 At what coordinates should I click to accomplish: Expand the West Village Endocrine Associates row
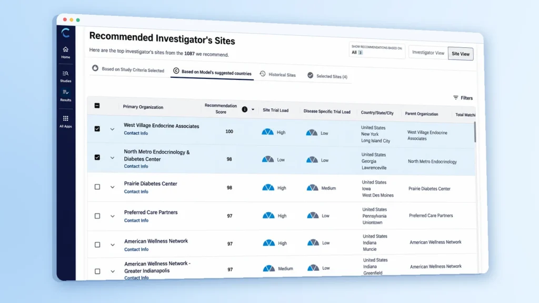(x=112, y=129)
